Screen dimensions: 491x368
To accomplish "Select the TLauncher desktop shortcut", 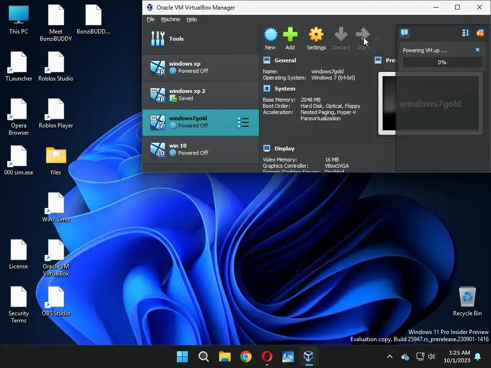I will coord(19,66).
